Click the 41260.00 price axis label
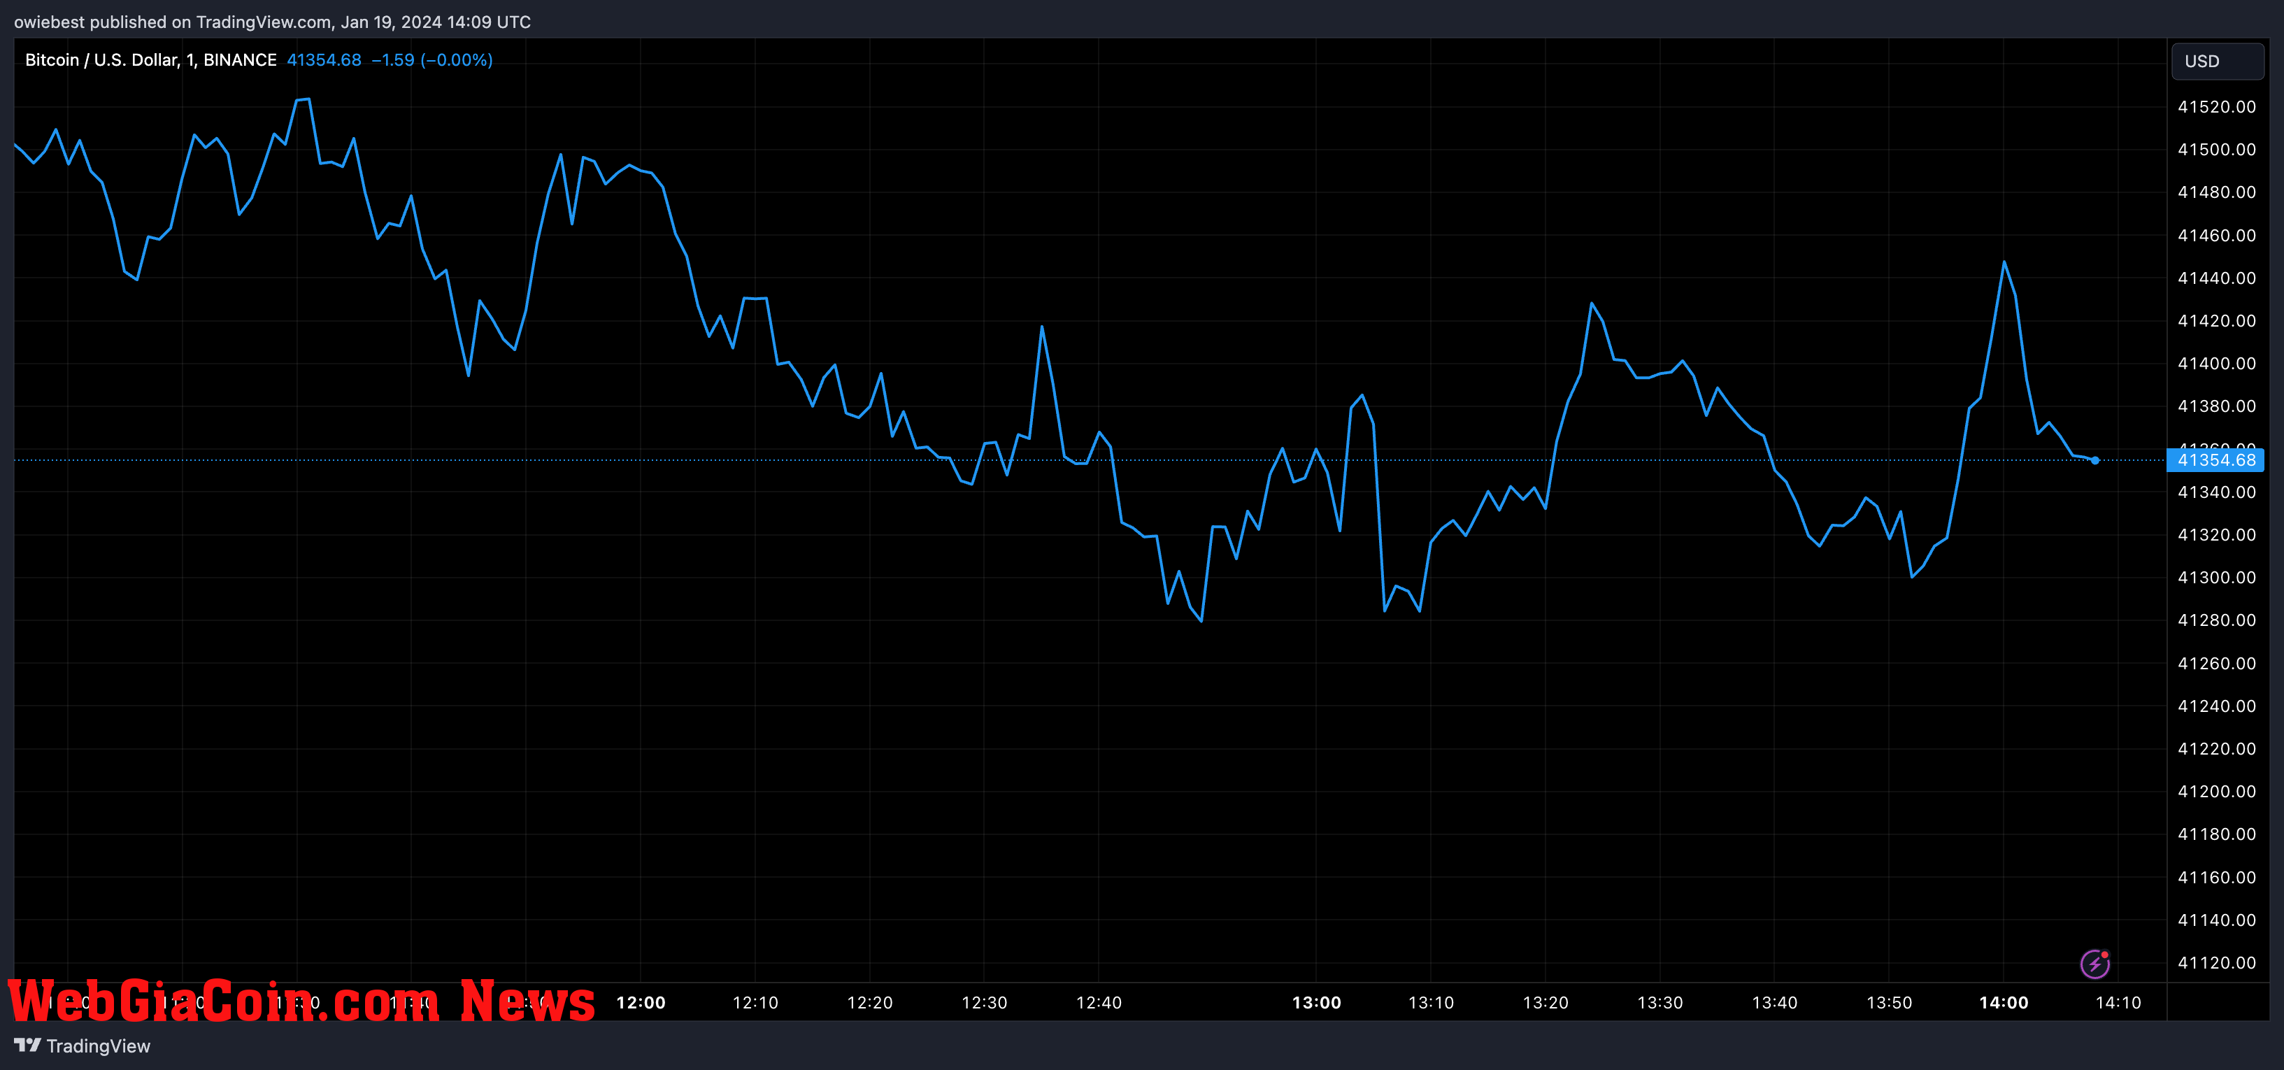The width and height of the screenshot is (2284, 1070). 2217,663
